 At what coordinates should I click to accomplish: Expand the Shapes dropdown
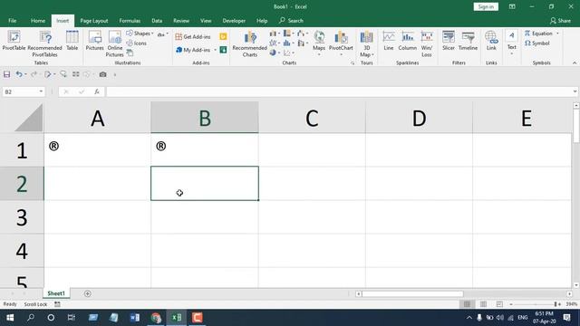pyautogui.click(x=152, y=34)
